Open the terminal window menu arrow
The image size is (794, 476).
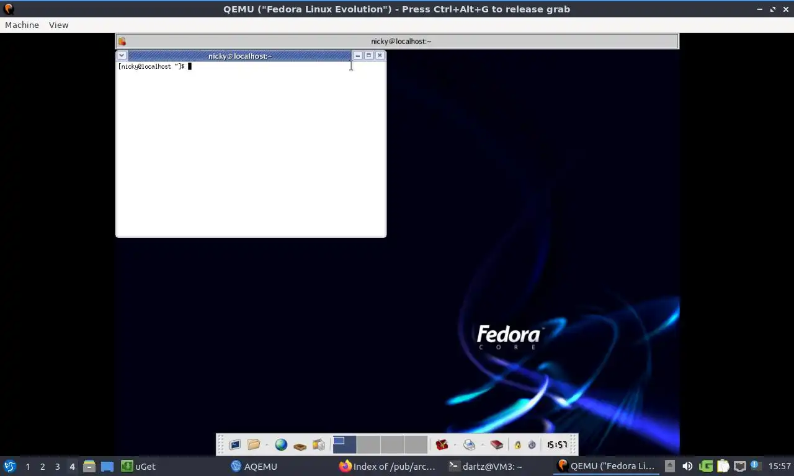coord(122,55)
